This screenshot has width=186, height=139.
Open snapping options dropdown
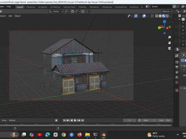click(x=77, y=12)
